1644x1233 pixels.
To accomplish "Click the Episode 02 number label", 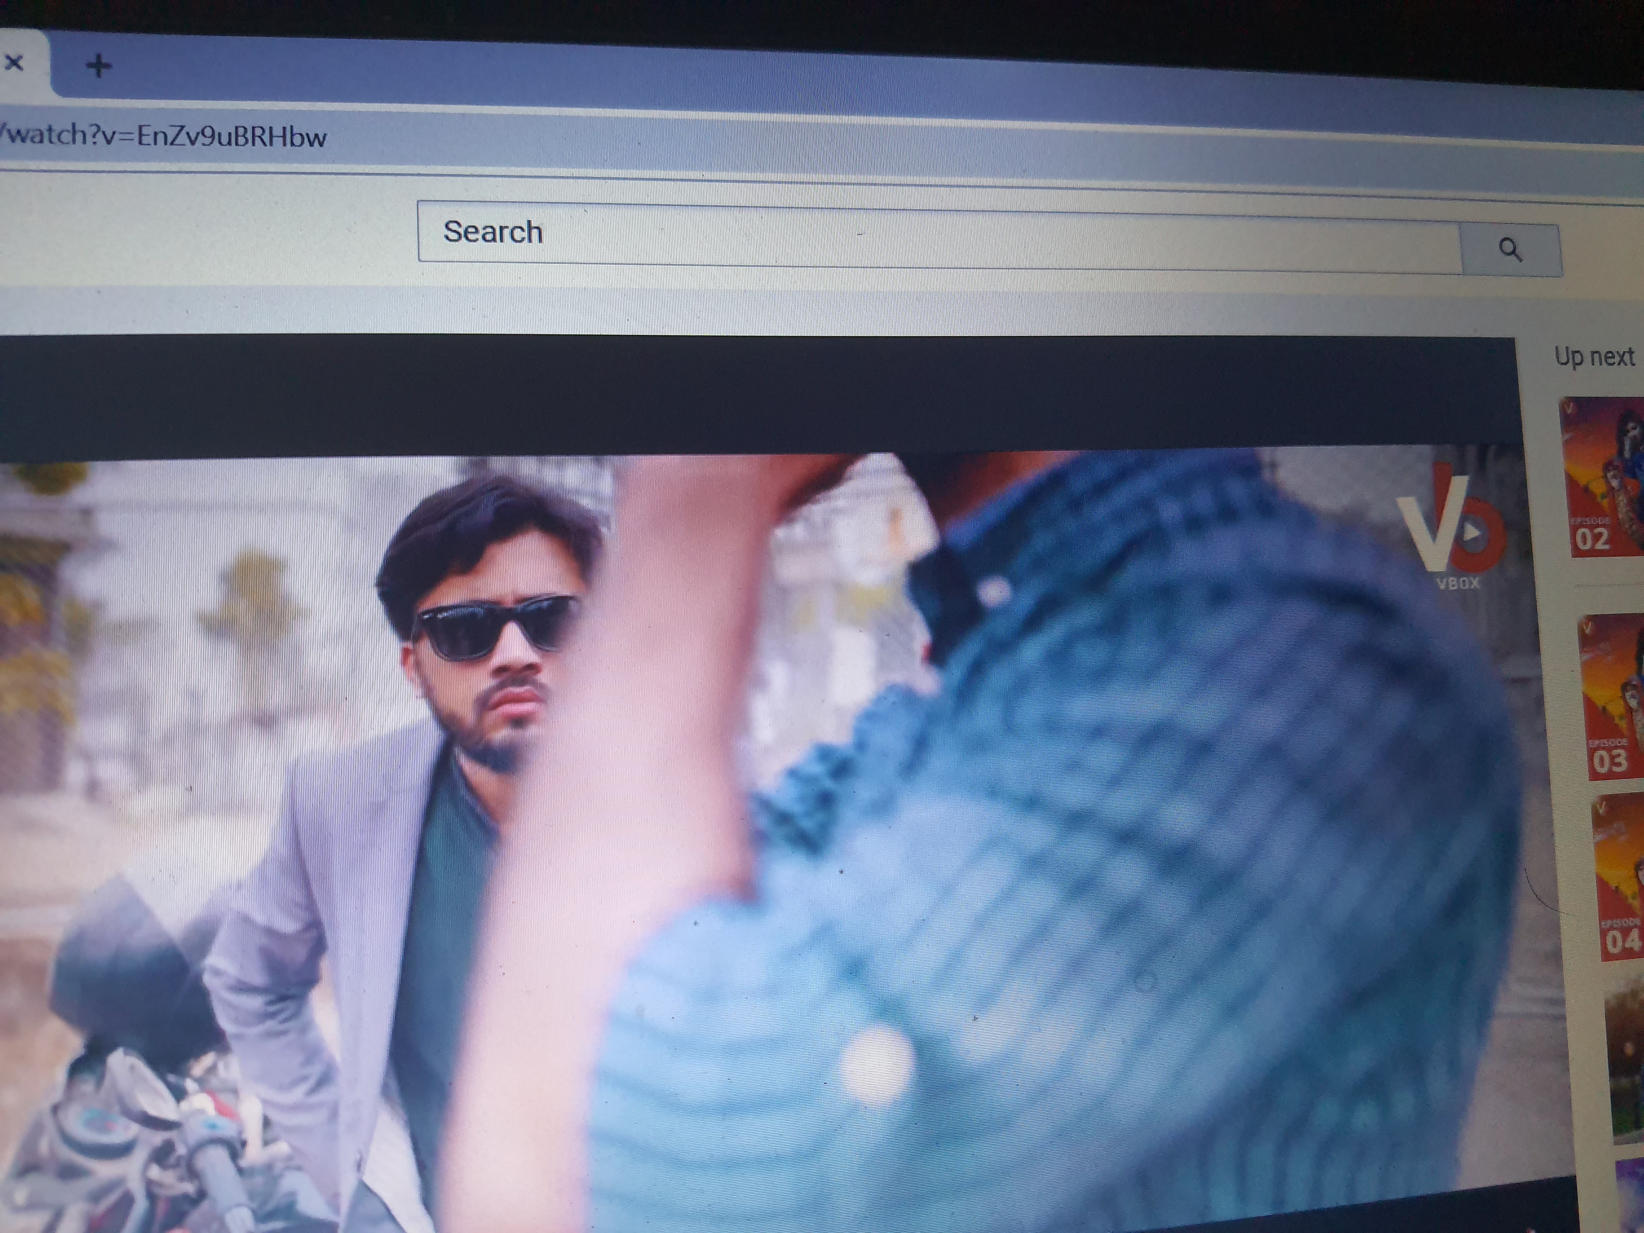I will (1592, 539).
